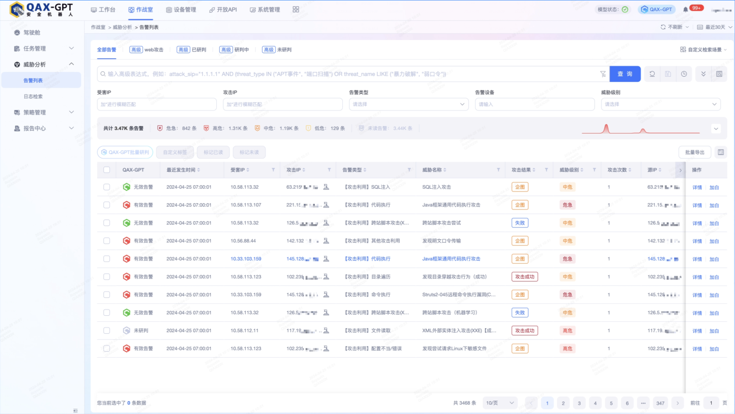The image size is (735, 414).
Task: Check the row for 发现明文口令传输 alert
Action: coord(106,241)
